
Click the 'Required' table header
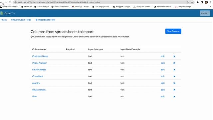71,49
